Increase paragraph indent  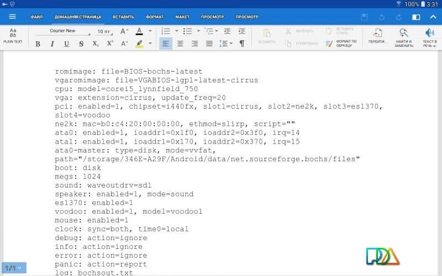(x=241, y=31)
